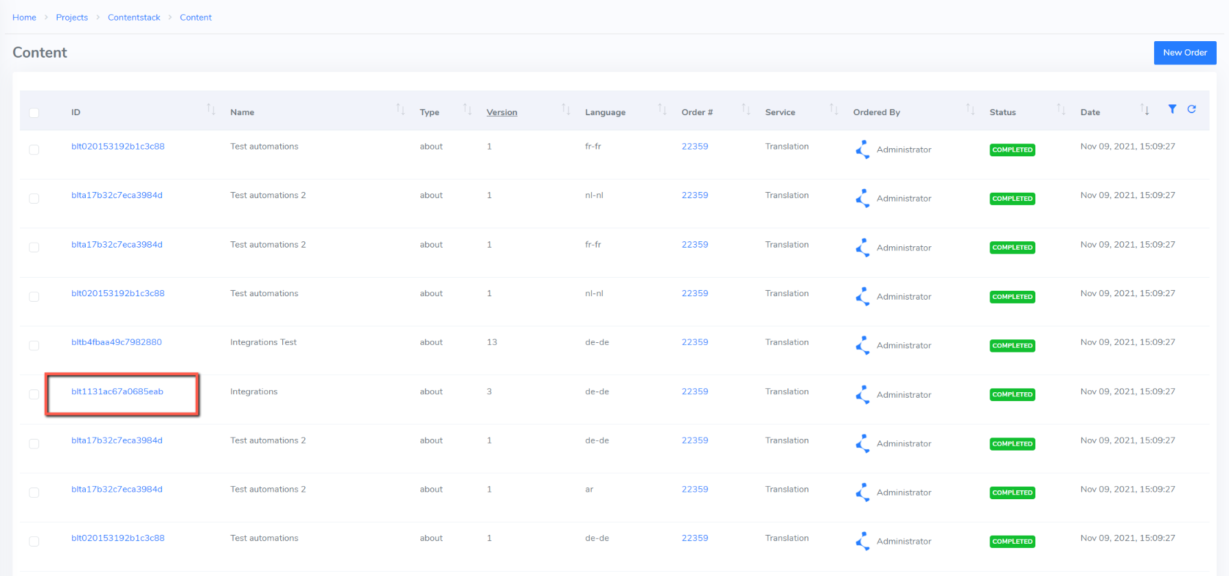Sort by the Name column arrows

[400, 109]
